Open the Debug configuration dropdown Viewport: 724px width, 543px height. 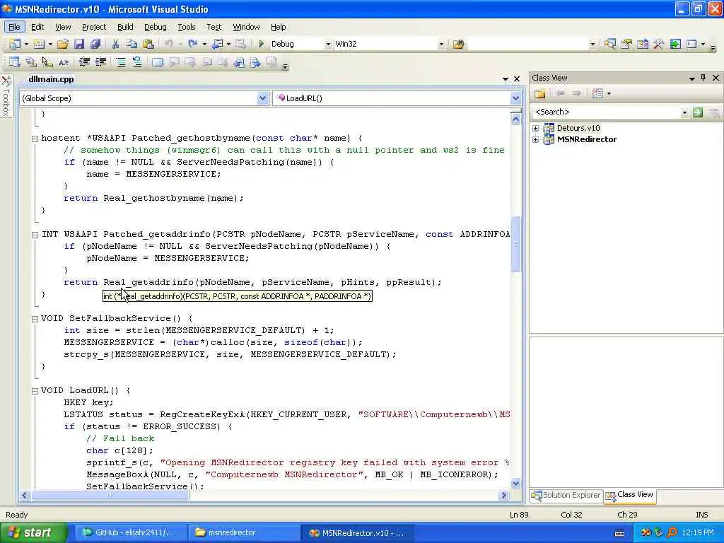click(328, 45)
